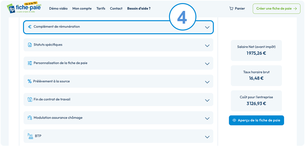
Task: Select the 1975,26 € net salary value
Action: [x=256, y=53]
